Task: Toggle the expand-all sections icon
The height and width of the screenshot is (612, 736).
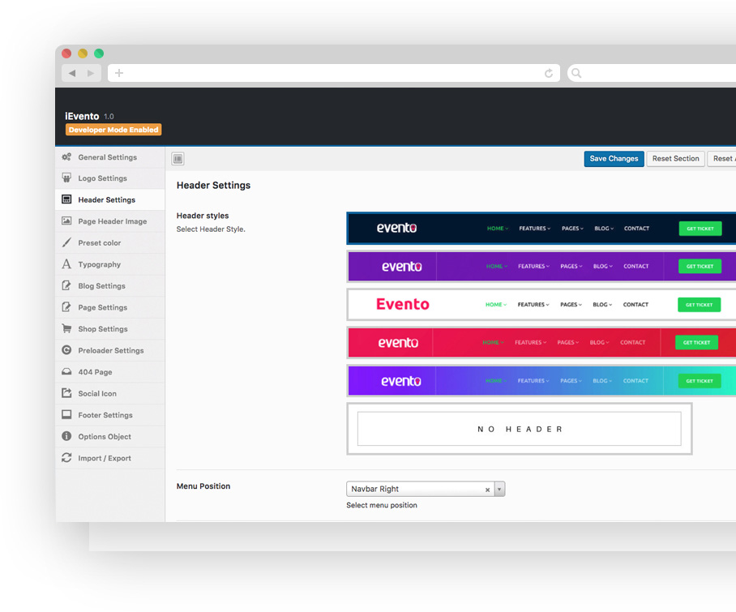Action: click(x=178, y=159)
